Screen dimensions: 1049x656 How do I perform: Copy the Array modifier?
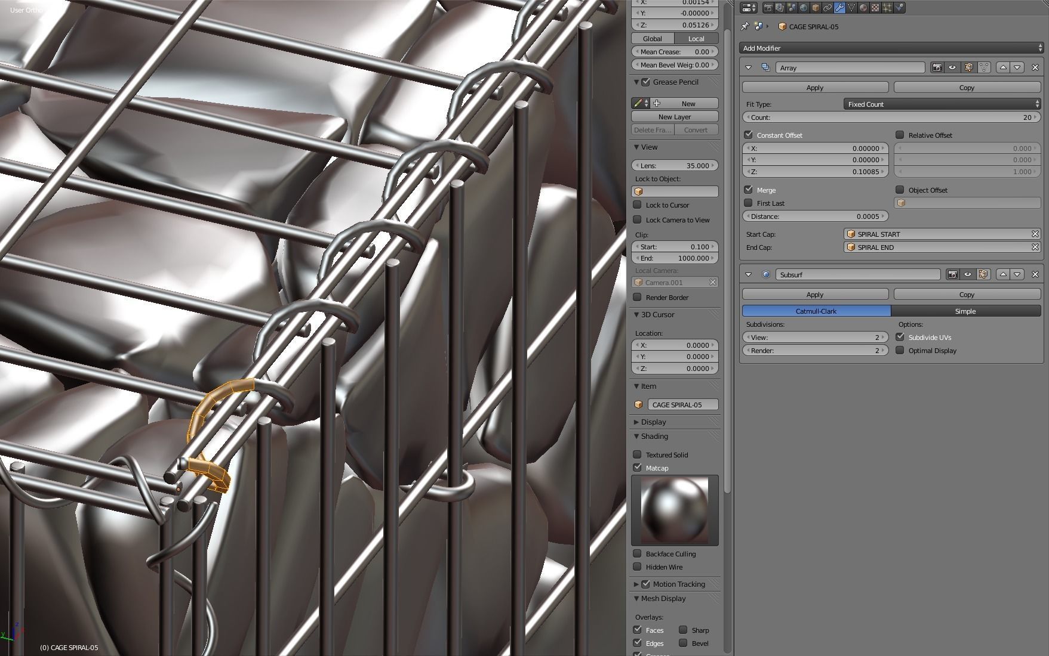pyautogui.click(x=967, y=87)
